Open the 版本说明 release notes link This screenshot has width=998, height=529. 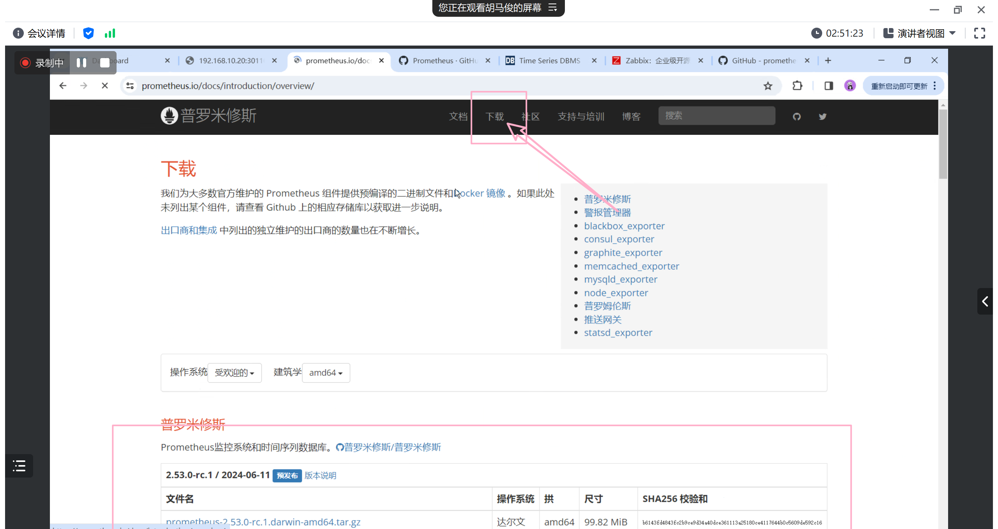(320, 475)
